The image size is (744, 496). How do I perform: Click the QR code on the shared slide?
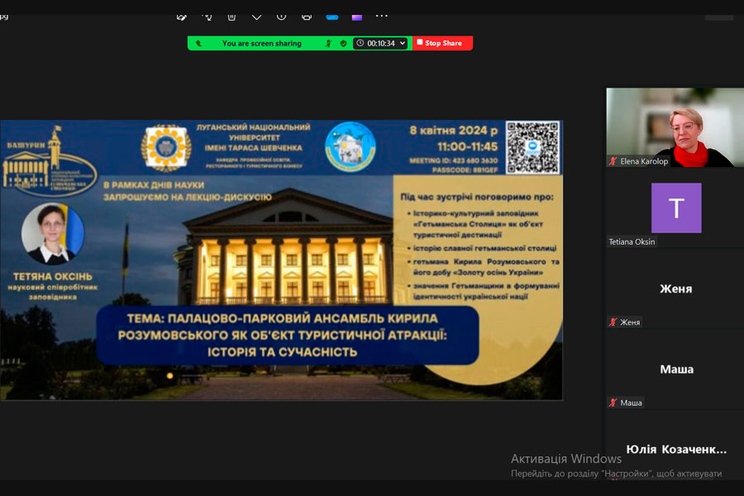(532, 147)
